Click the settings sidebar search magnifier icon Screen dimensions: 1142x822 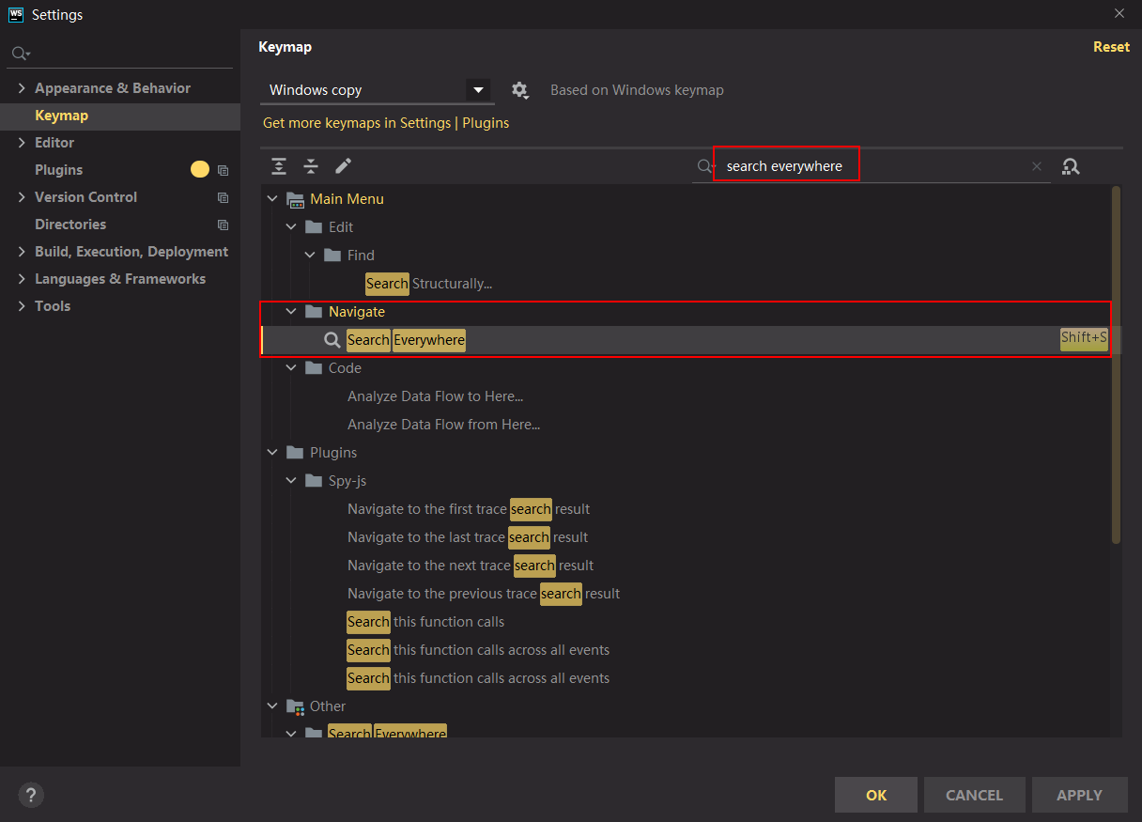pyautogui.click(x=21, y=54)
